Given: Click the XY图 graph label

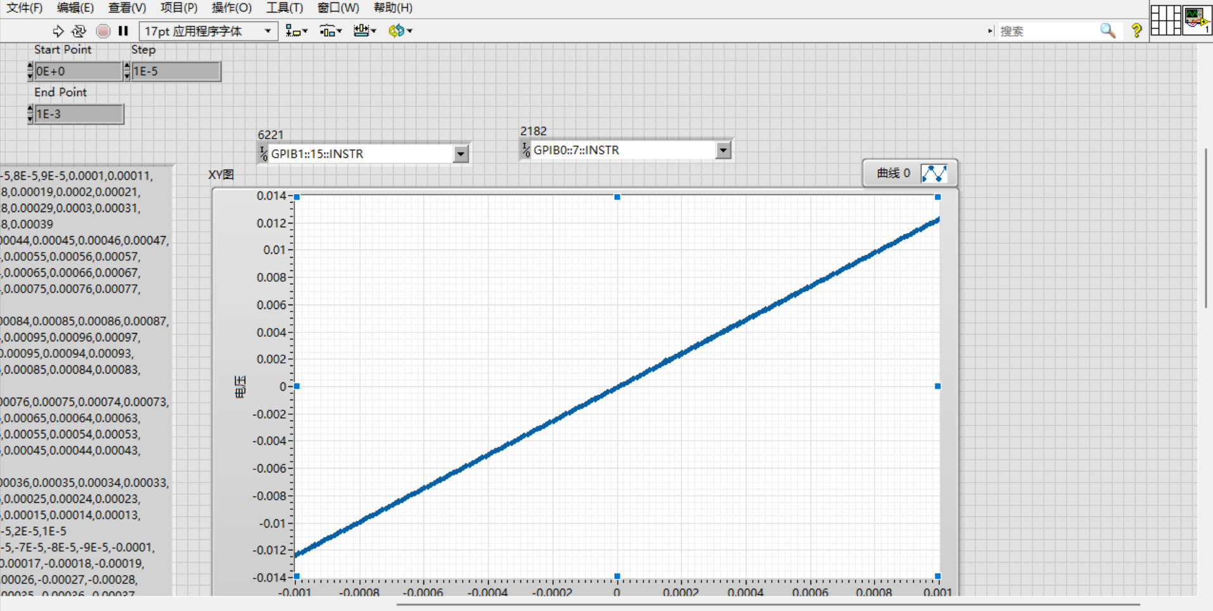Looking at the screenshot, I should pos(221,175).
